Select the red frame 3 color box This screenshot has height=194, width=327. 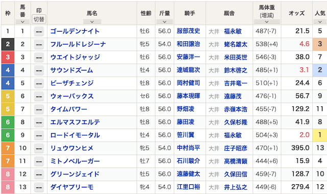pyautogui.click(x=8, y=57)
